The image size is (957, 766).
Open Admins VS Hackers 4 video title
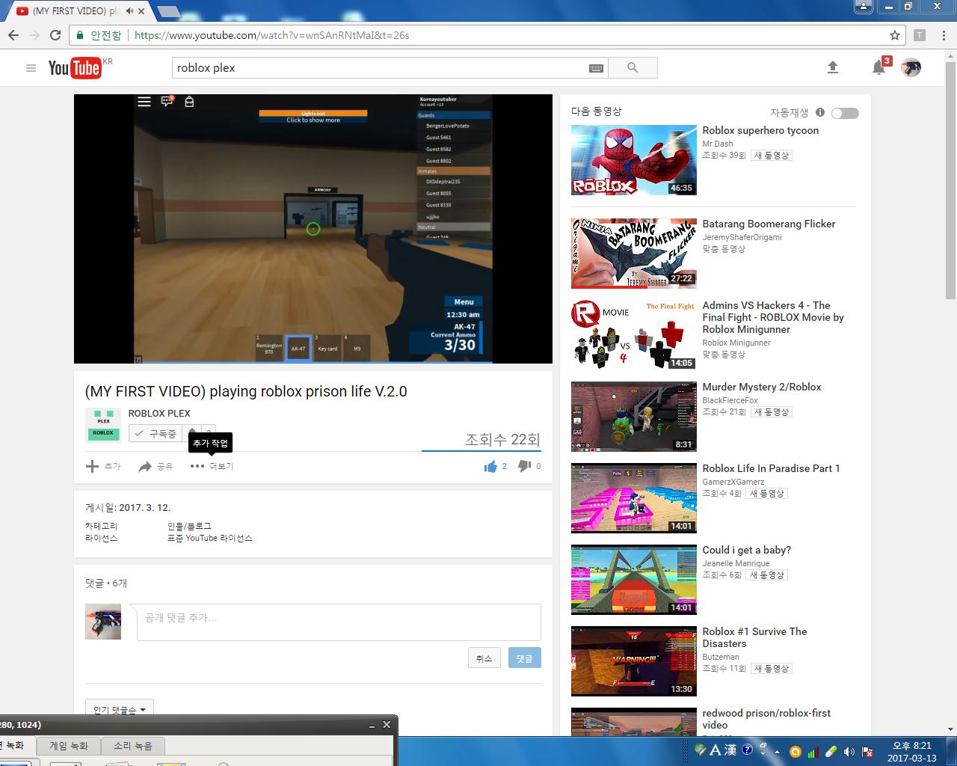pos(773,317)
